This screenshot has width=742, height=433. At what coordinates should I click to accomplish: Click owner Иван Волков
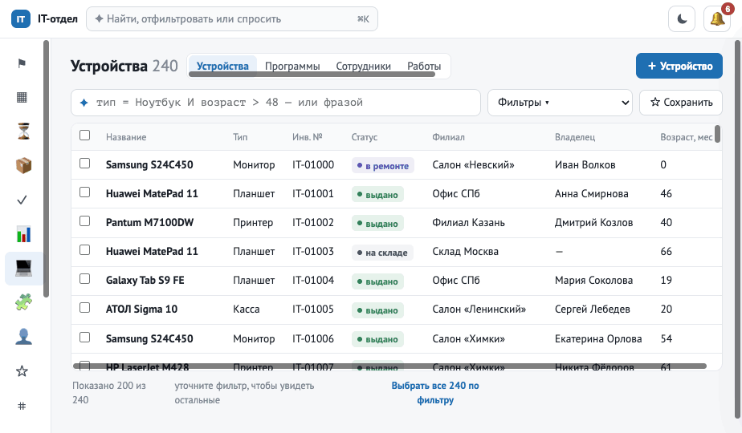585,165
